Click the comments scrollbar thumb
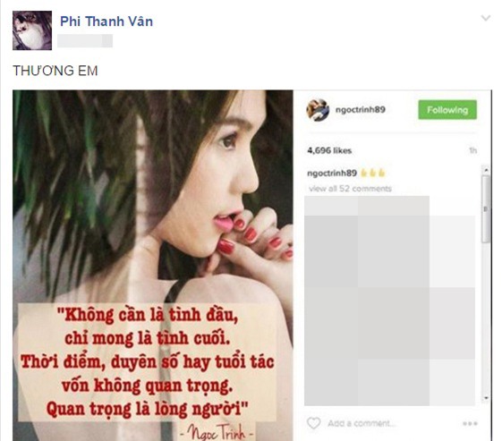This screenshot has height=441, width=502. pyautogui.click(x=486, y=208)
